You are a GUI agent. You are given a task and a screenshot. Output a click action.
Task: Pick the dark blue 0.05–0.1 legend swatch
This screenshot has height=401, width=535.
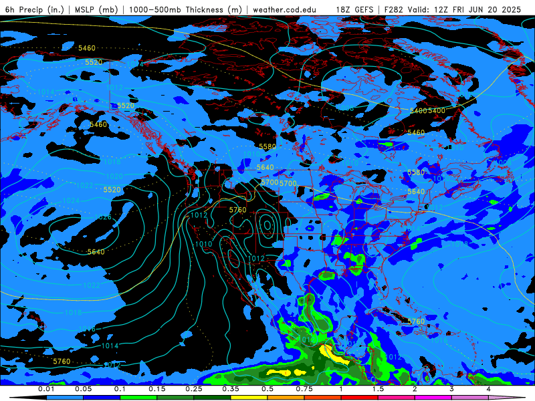click(102, 398)
